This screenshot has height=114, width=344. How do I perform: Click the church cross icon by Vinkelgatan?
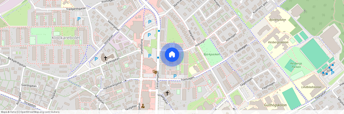(x=167, y=93)
